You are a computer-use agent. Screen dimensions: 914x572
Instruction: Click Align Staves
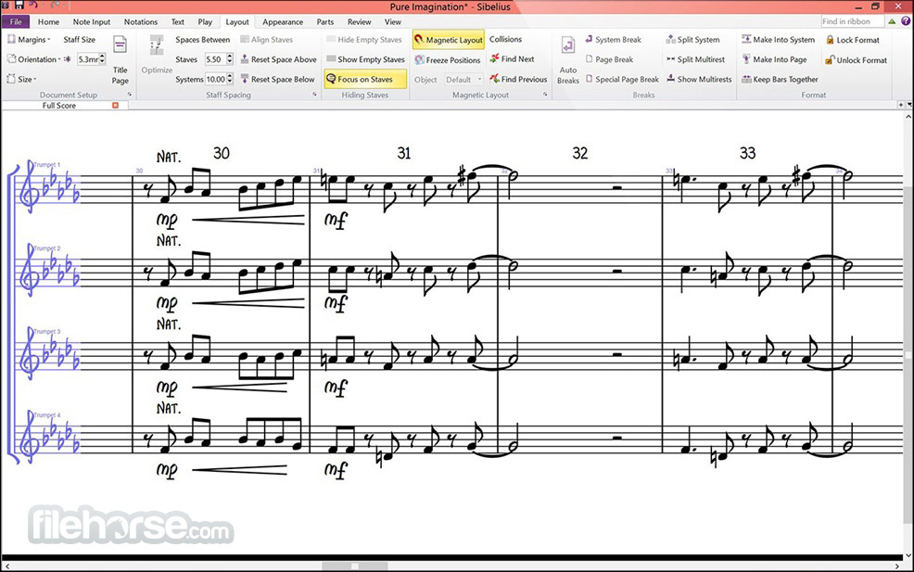[x=266, y=40]
